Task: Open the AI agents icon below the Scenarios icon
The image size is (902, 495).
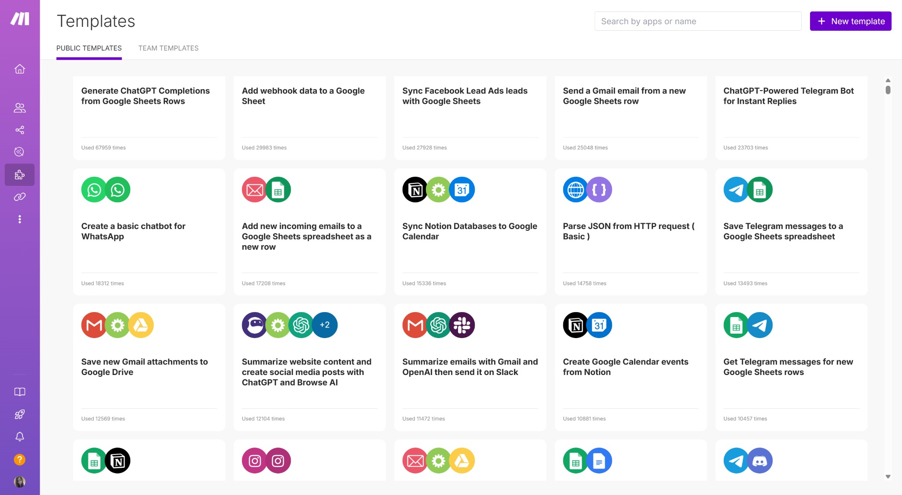Action: (20, 152)
